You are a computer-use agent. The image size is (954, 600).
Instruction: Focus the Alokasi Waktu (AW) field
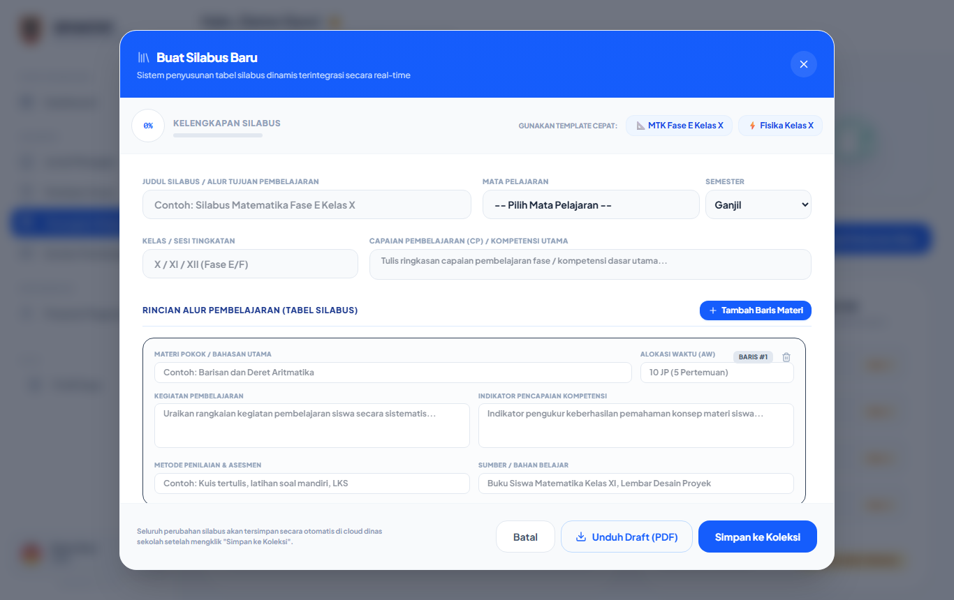717,373
